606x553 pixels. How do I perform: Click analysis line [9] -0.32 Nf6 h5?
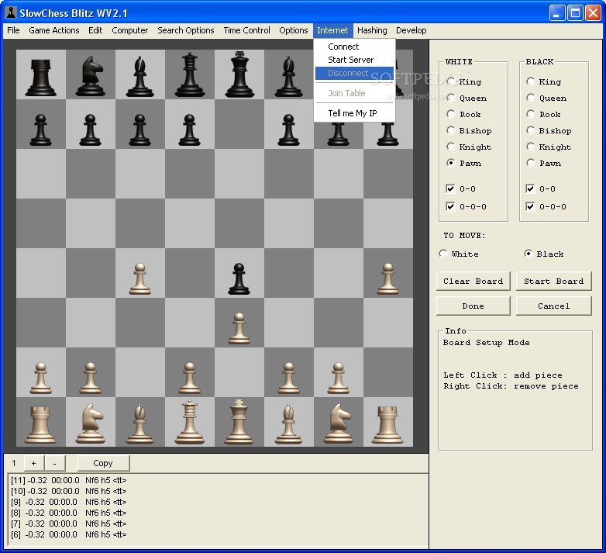tap(68, 502)
